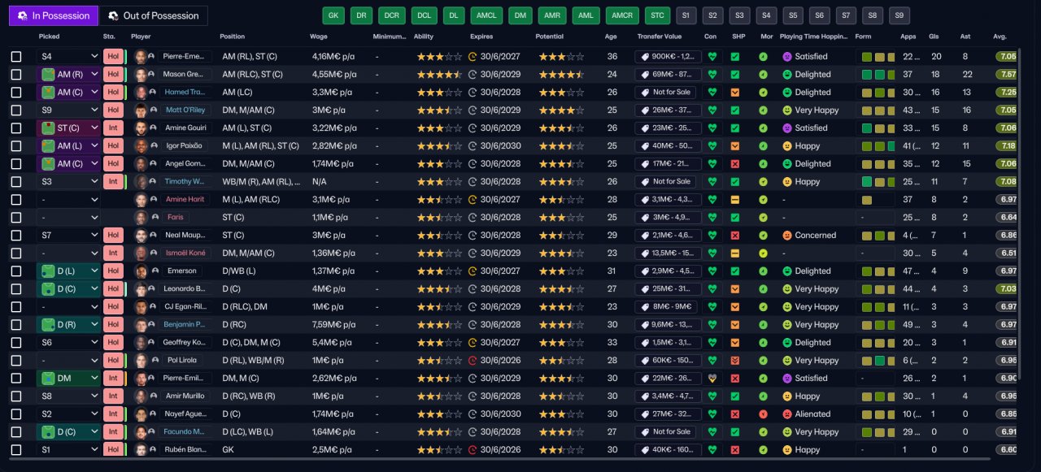Select the In Possession tab
This screenshot has height=472, width=1041.
[x=54, y=15]
